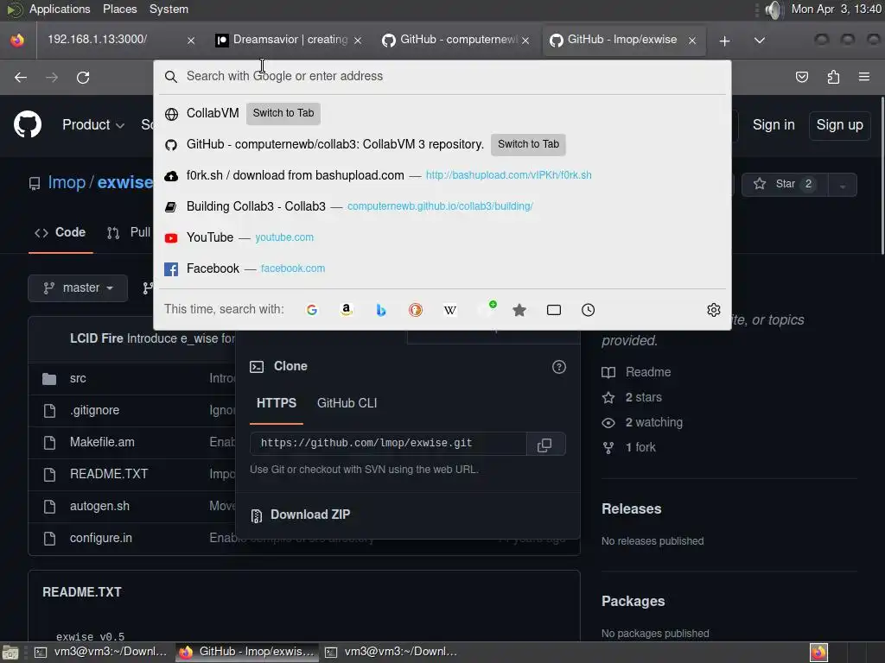Switch to Tab for computernewb/collab3 suggestion
The image size is (885, 663).
528,144
